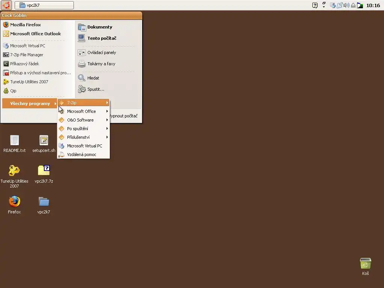Click the safely remove hardware eject icon

[353, 5]
